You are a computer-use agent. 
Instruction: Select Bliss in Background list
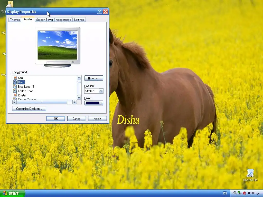(x=21, y=82)
